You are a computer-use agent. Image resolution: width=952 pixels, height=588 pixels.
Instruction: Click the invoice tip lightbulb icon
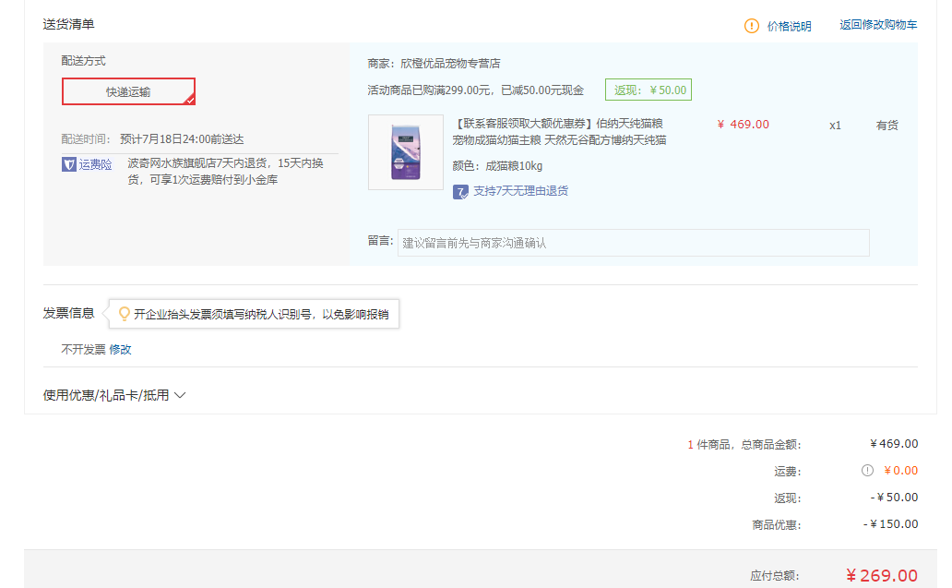click(124, 314)
